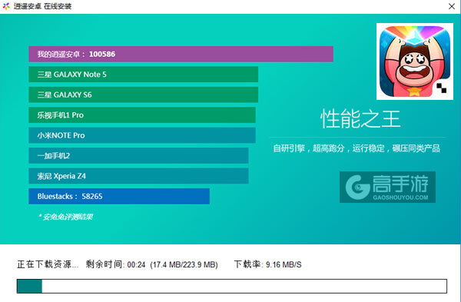Click the 正在下载资源 status text

tap(48, 264)
